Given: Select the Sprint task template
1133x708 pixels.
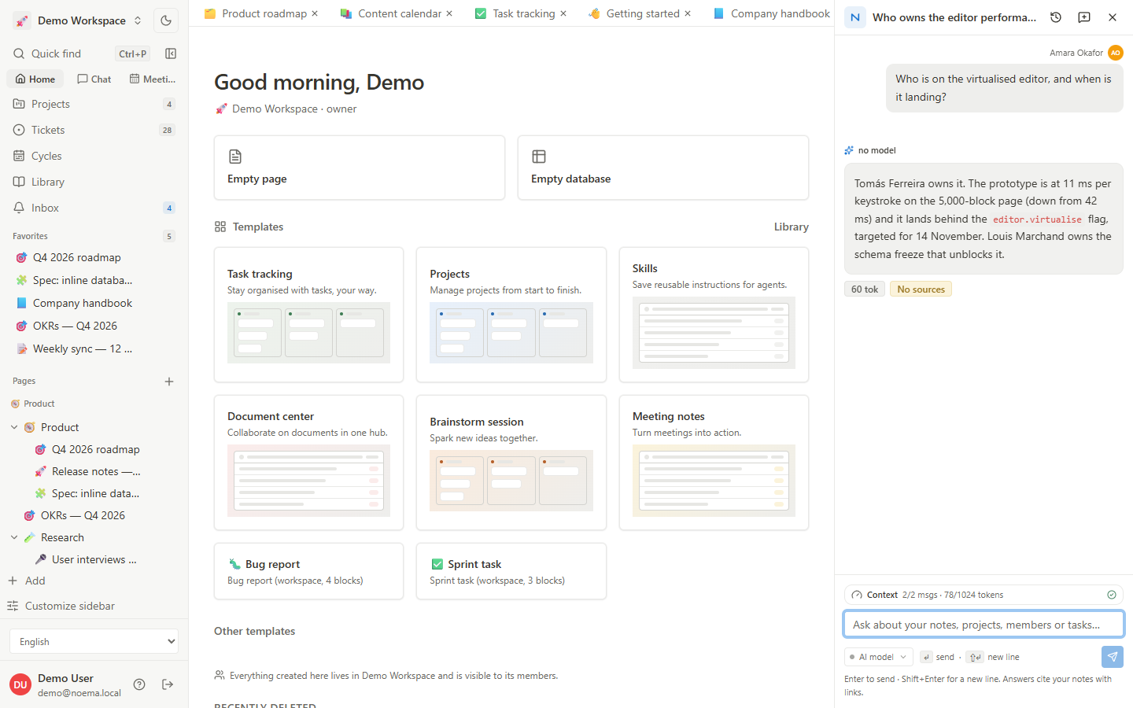Looking at the screenshot, I should [x=511, y=571].
